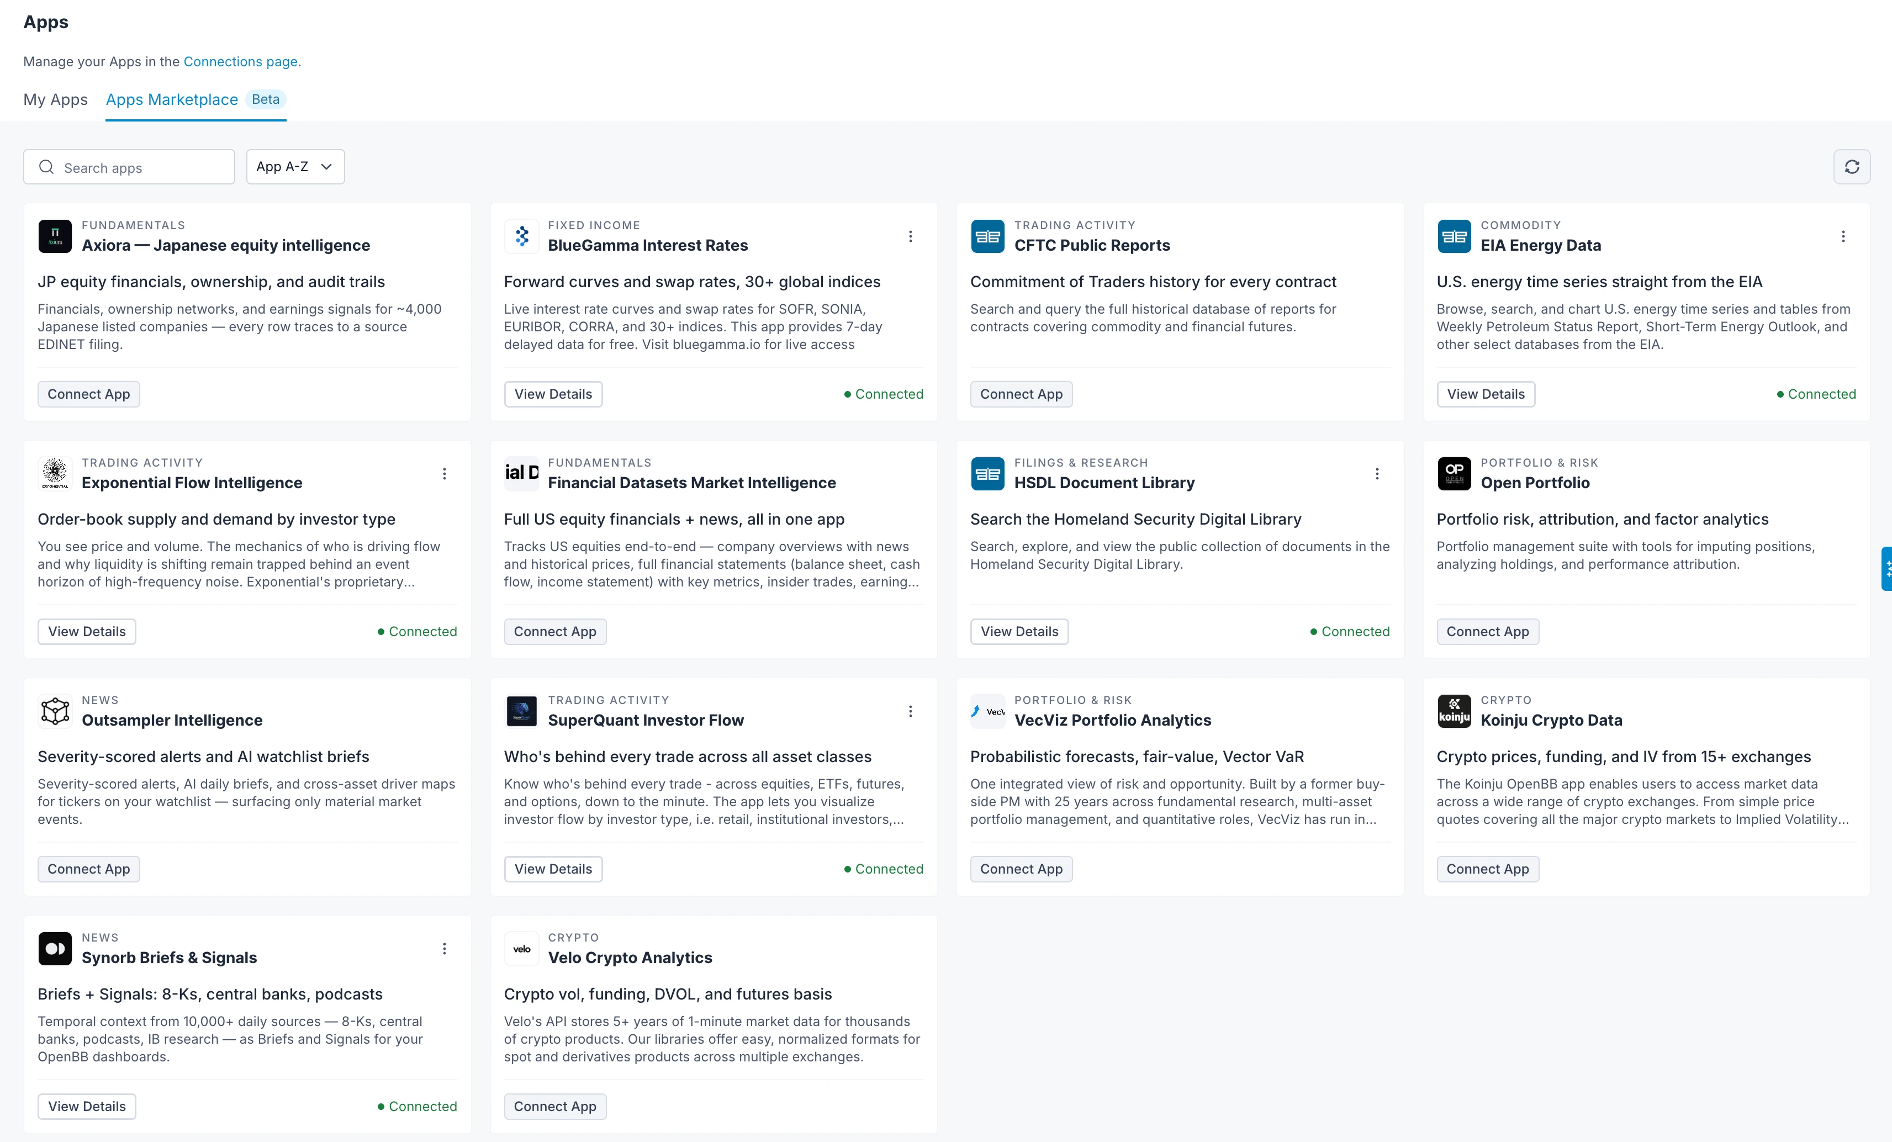This screenshot has height=1142, width=1892.
Task: Connect the Outsampler Intelligence app
Action: point(88,869)
